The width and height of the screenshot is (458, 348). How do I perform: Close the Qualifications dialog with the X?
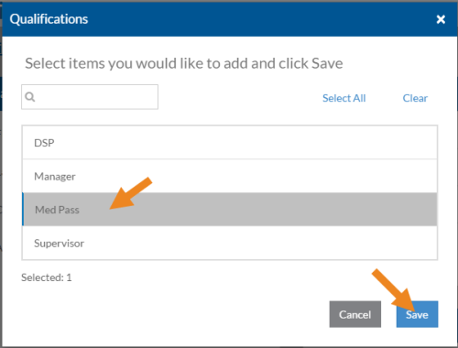pyautogui.click(x=441, y=19)
